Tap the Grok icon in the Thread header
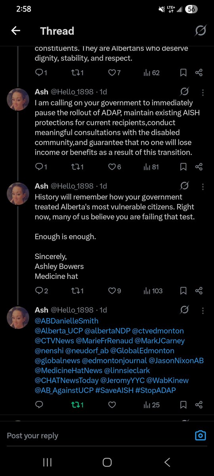The height and width of the screenshot is (476, 214). pos(201,31)
